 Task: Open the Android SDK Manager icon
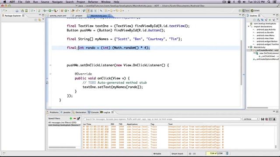[x=22, y=10]
